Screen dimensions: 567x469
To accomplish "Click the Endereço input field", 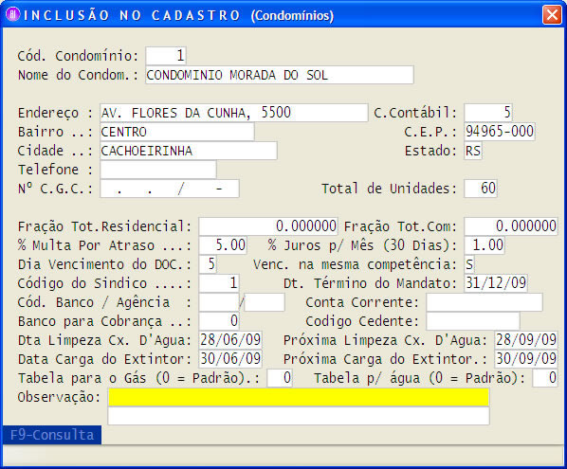I will [234, 113].
